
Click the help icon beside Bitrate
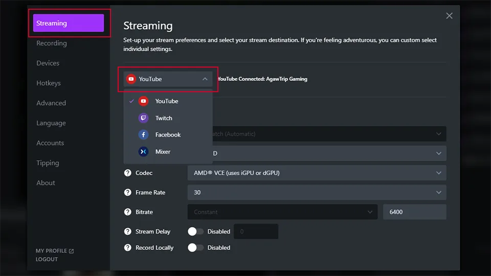tap(127, 212)
